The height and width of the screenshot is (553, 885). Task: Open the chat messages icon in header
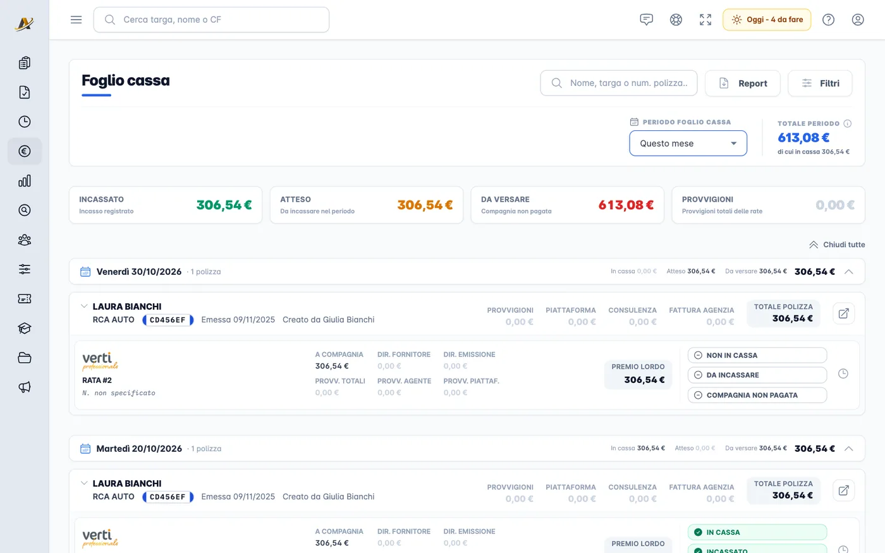click(x=646, y=20)
